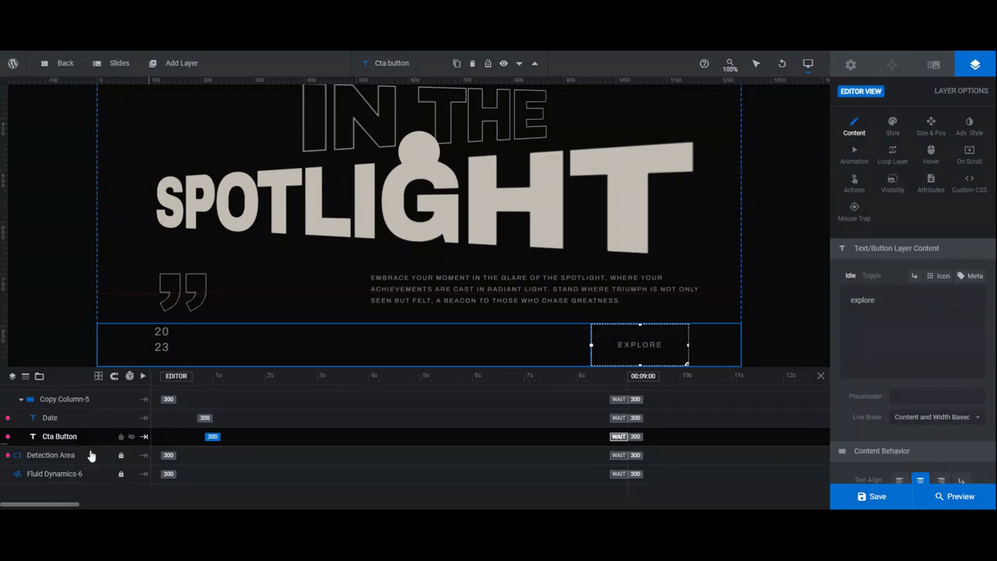Collapse the Content Behavior section
The width and height of the screenshot is (997, 561).
pos(913,451)
